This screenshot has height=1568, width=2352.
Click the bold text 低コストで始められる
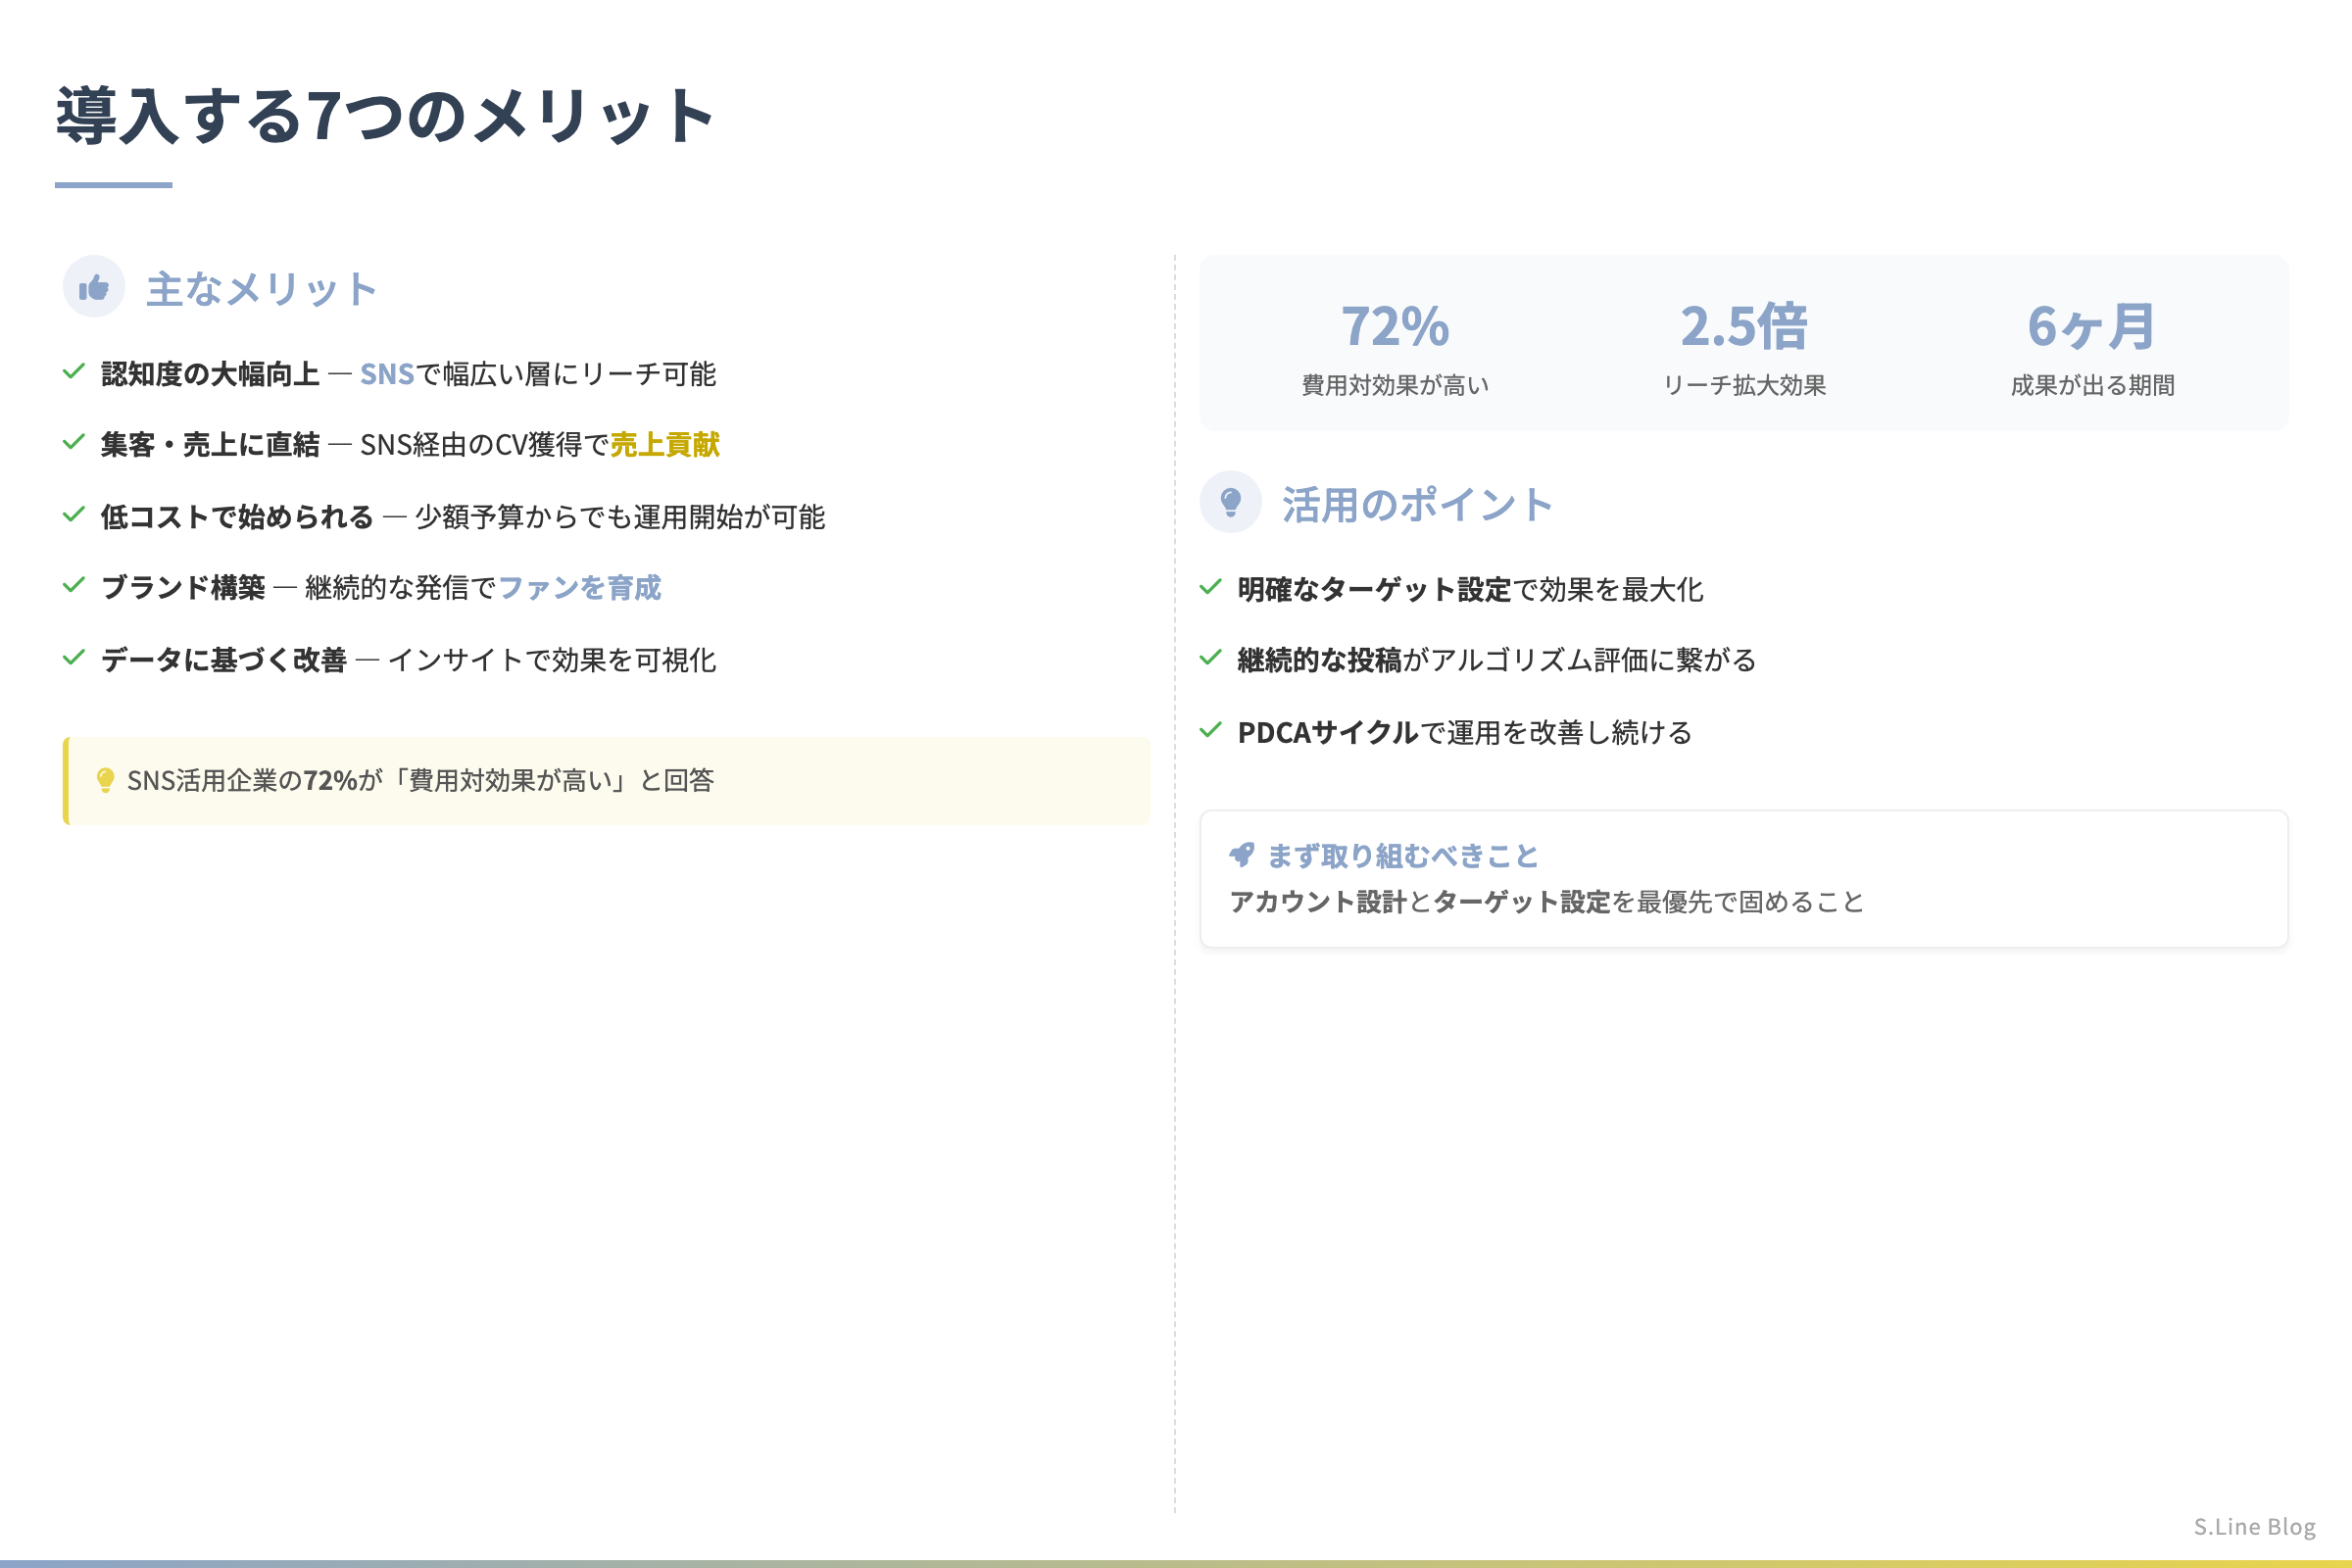pyautogui.click(x=237, y=517)
